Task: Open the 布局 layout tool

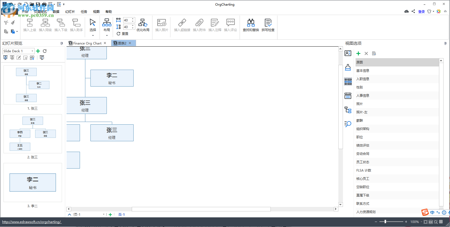Action: [107, 27]
